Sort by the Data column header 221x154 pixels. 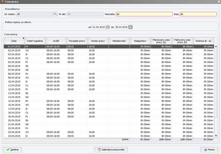[x=14, y=41]
